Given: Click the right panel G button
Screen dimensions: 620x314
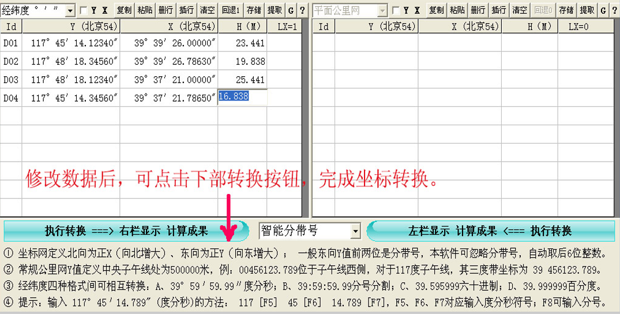Looking at the screenshot, I should point(603,10).
